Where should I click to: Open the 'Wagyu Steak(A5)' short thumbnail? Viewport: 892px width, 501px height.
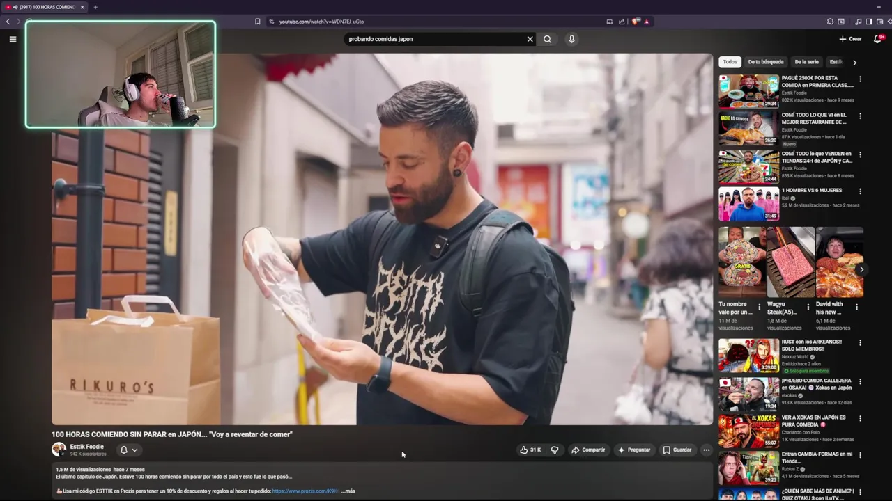[791, 262]
